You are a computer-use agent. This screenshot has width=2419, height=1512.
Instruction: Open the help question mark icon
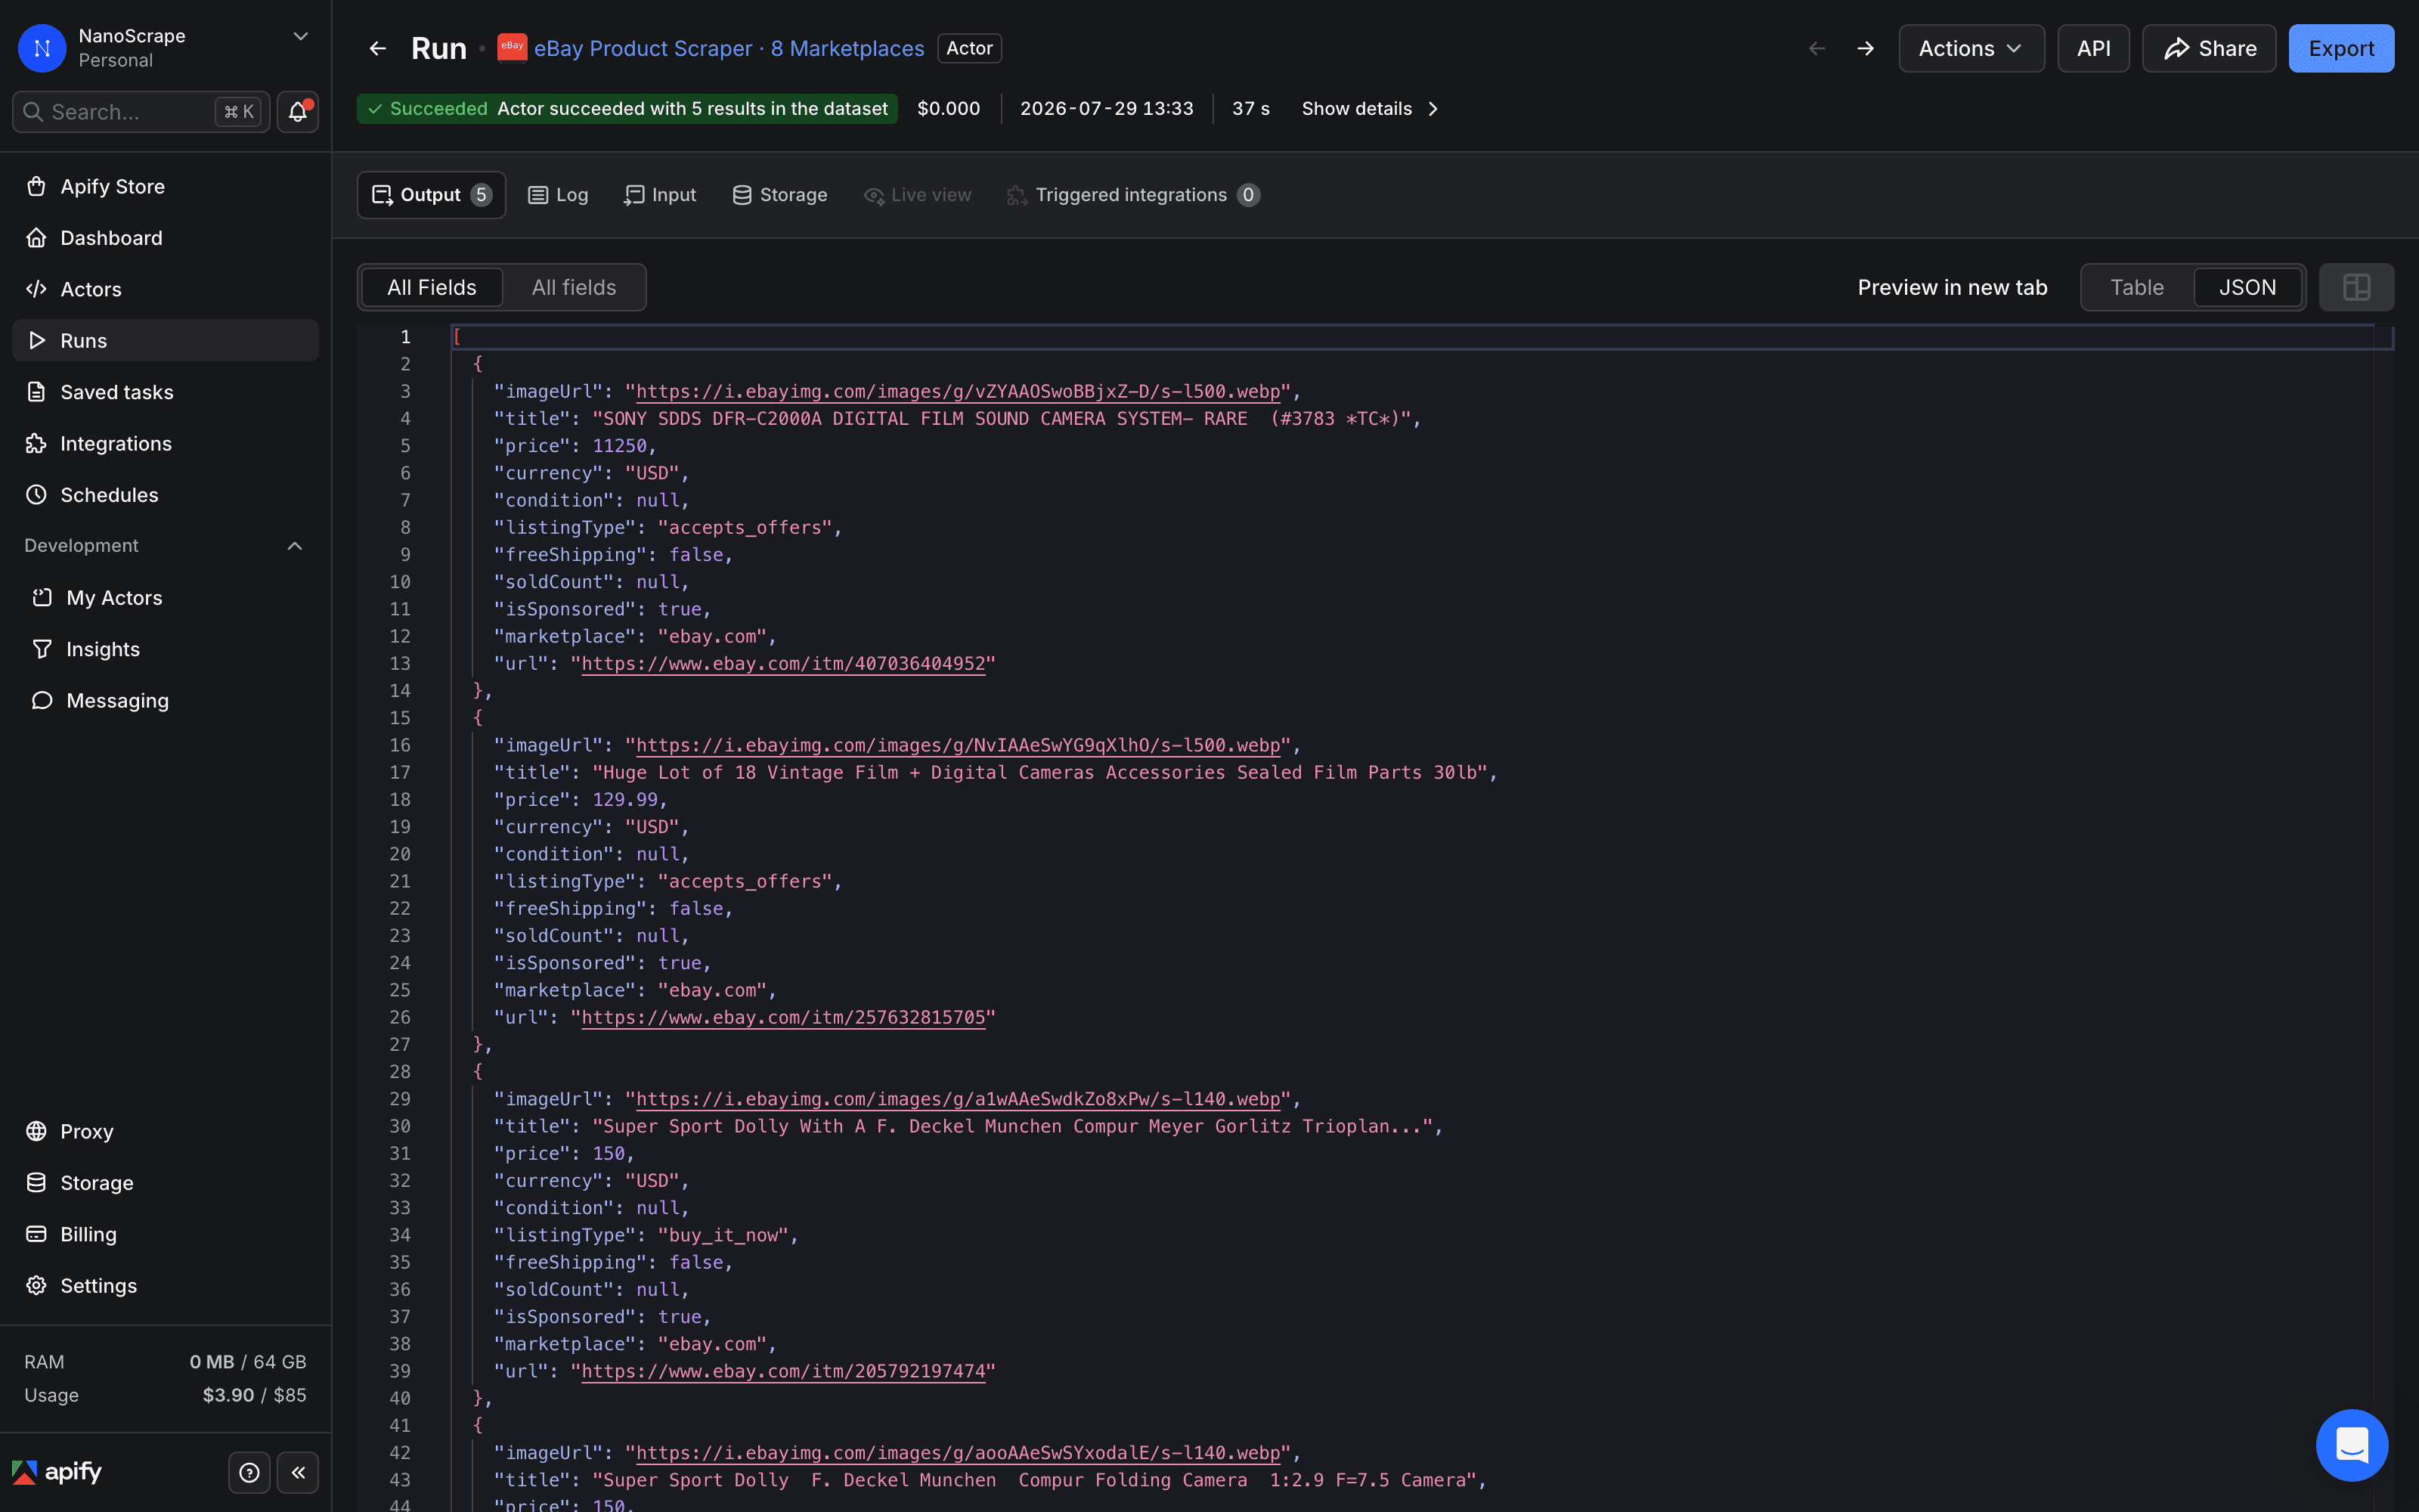(250, 1472)
